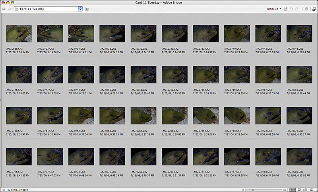The image size is (318, 192).
Task: Switch to Details view
Action: click(x=305, y=190)
